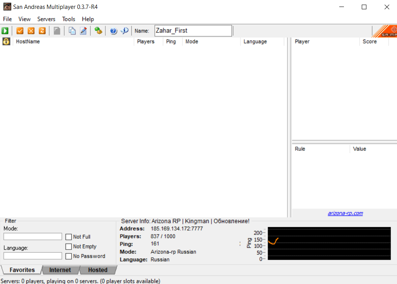Click the Score column header
The width and height of the screenshot is (397, 284).
pyautogui.click(x=374, y=41)
